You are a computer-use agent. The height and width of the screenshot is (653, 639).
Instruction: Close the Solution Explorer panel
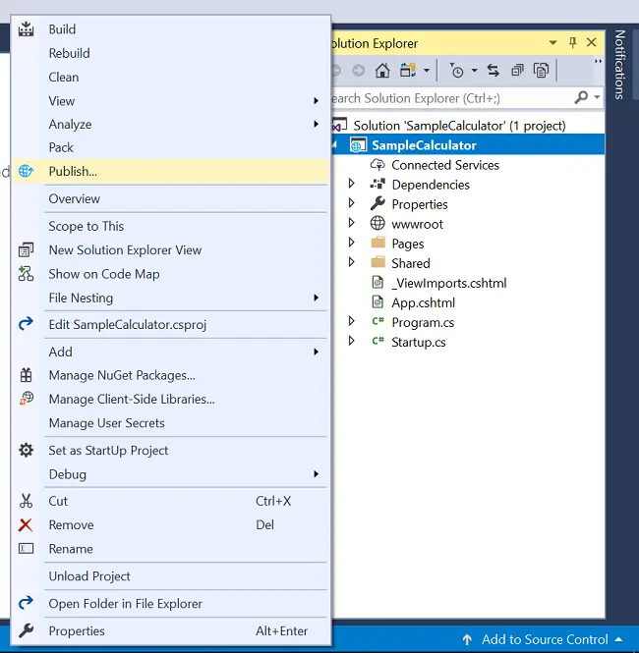point(592,42)
